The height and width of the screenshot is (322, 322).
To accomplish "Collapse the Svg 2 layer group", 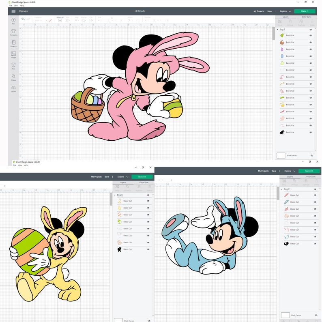I will pos(282,189).
